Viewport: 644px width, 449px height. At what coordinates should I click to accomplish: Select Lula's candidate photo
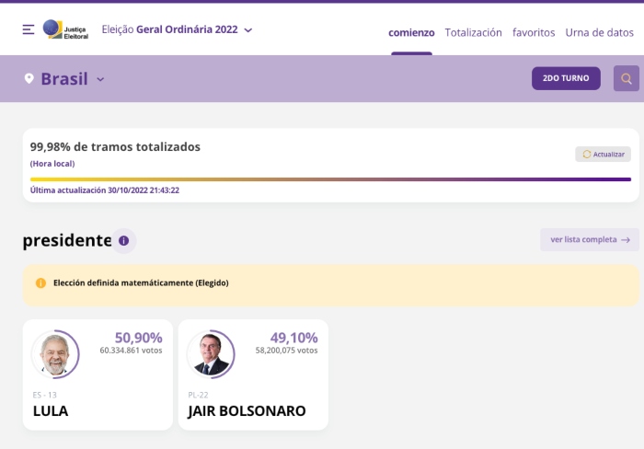(x=55, y=354)
